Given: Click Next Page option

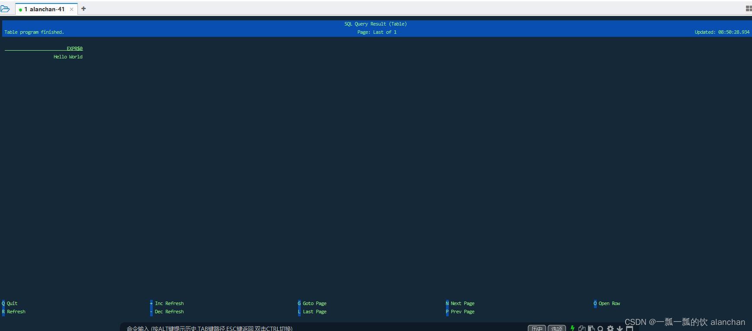Looking at the screenshot, I should tap(460, 303).
